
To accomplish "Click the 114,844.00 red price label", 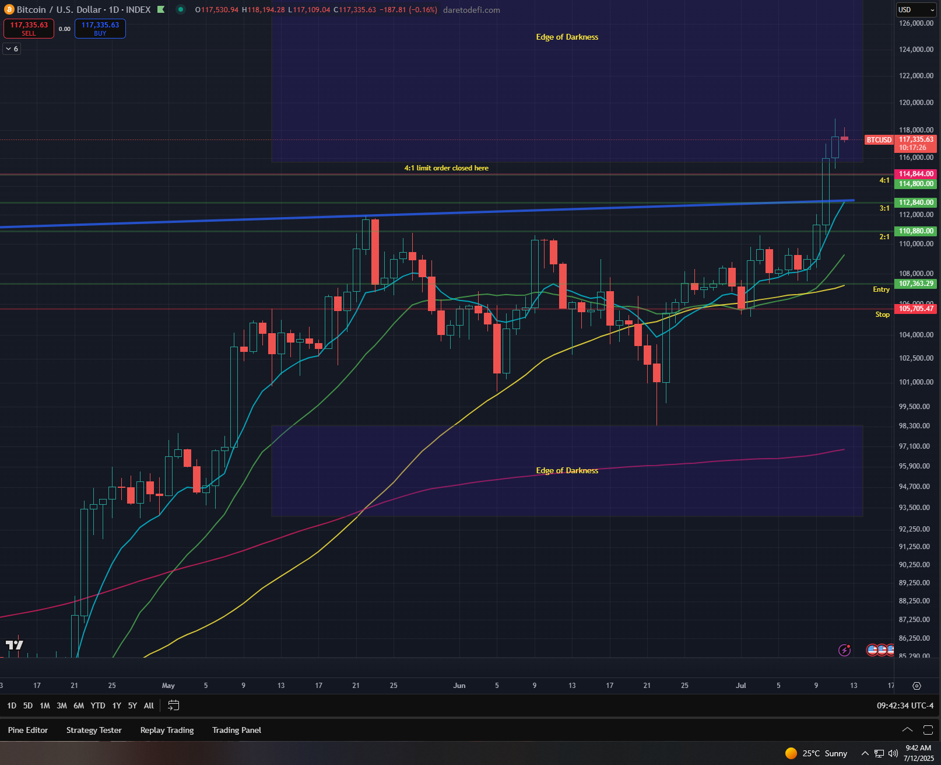I will [916, 174].
